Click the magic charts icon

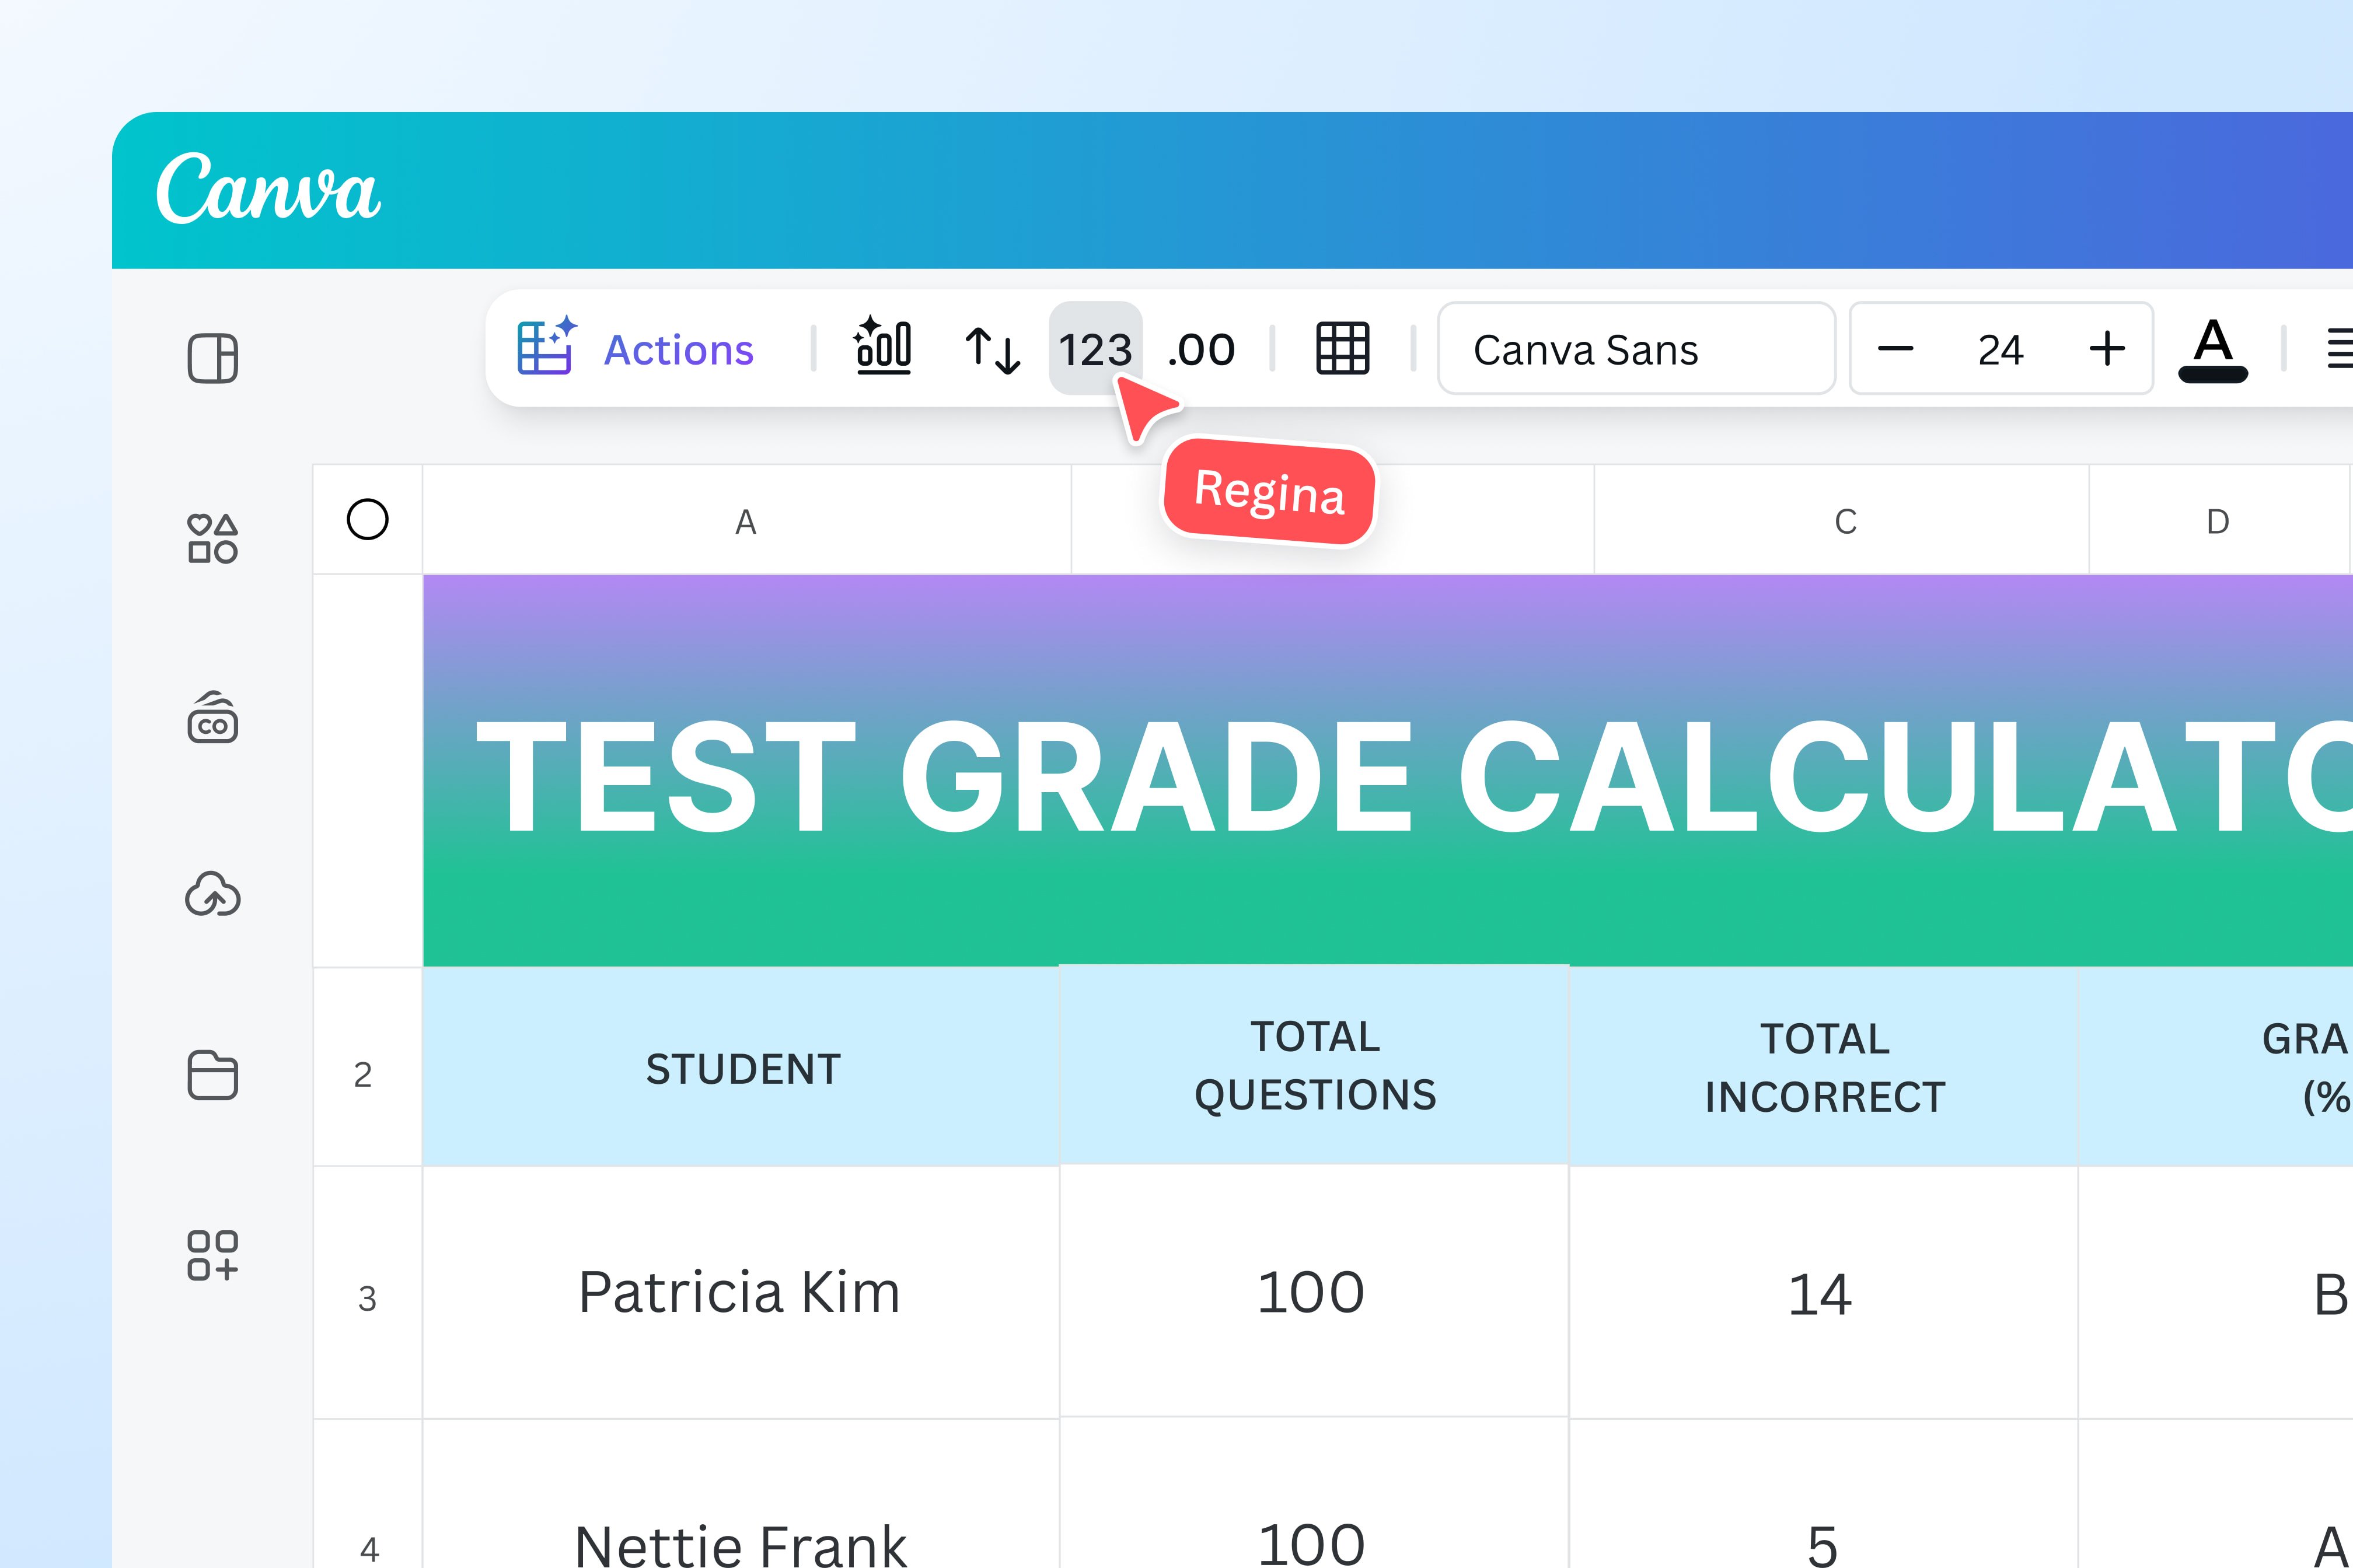point(882,347)
